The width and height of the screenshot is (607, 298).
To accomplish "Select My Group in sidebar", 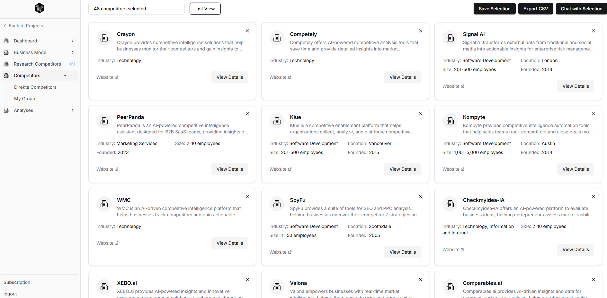I will click(x=25, y=99).
